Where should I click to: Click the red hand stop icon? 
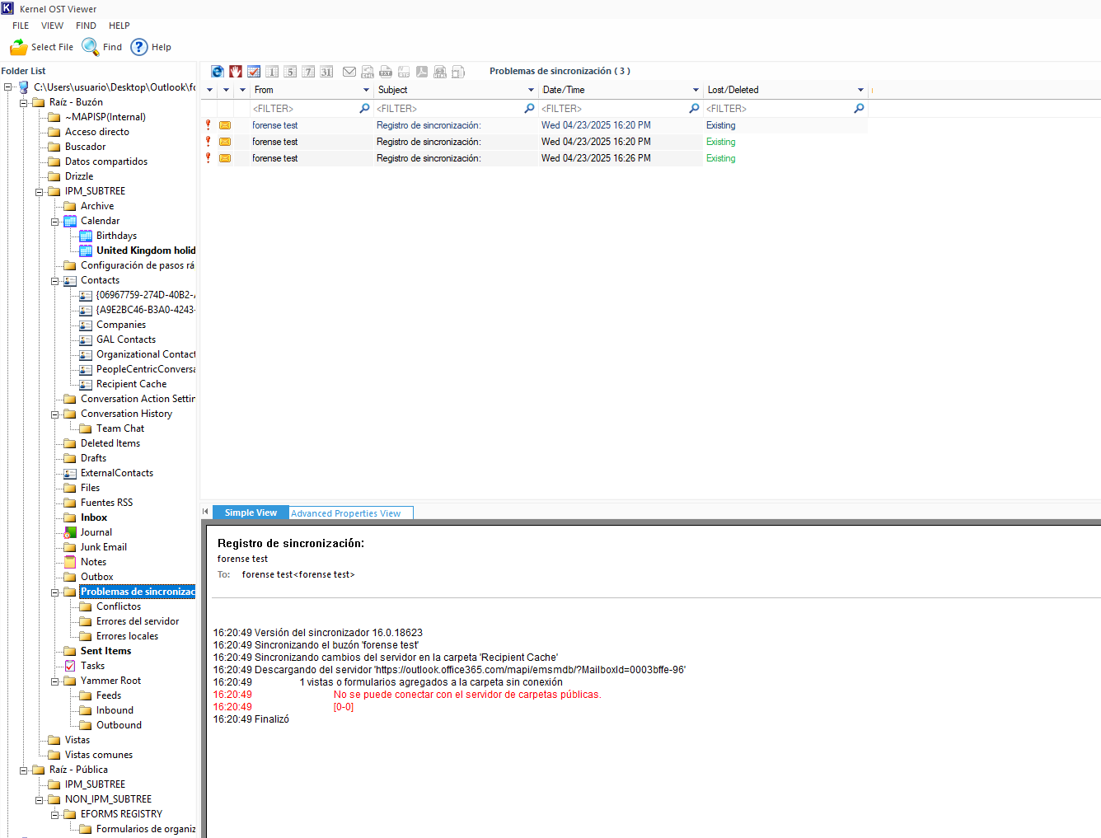[x=236, y=72]
